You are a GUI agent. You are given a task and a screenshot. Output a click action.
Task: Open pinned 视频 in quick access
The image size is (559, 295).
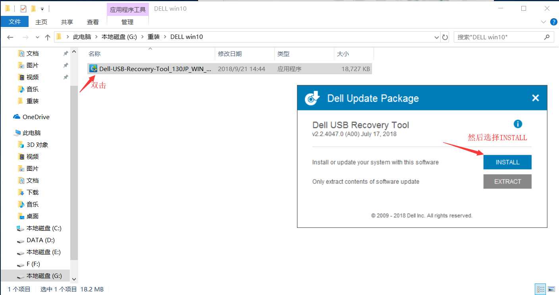click(33, 77)
